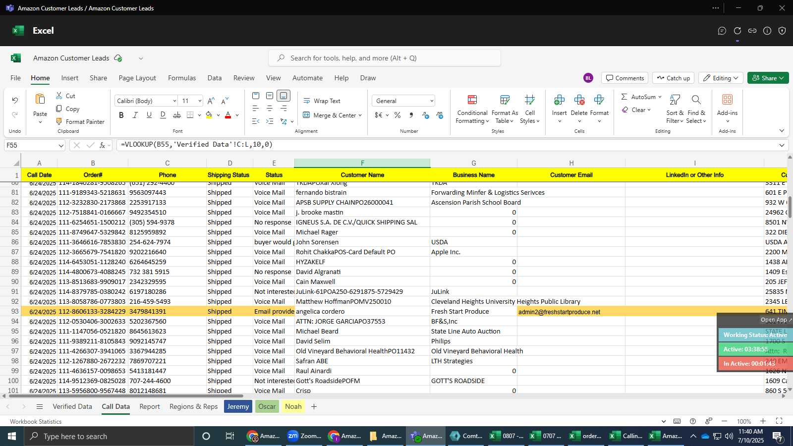Click the Delete cells icon
The height and width of the screenshot is (446, 793).
(579, 101)
